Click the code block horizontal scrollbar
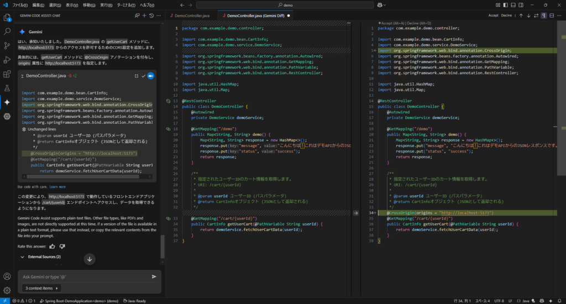Image resolution: width=566 pixels, height=304 pixels. click(83, 176)
